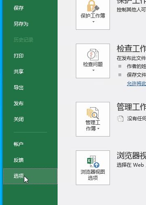Open Excel 选项 in the sidebar

(30, 176)
